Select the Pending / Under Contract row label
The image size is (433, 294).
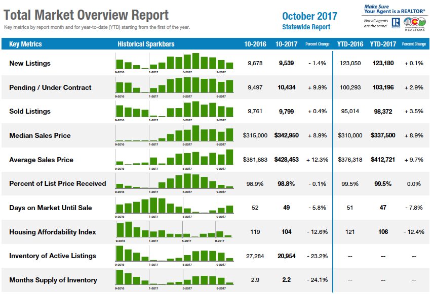click(50, 87)
